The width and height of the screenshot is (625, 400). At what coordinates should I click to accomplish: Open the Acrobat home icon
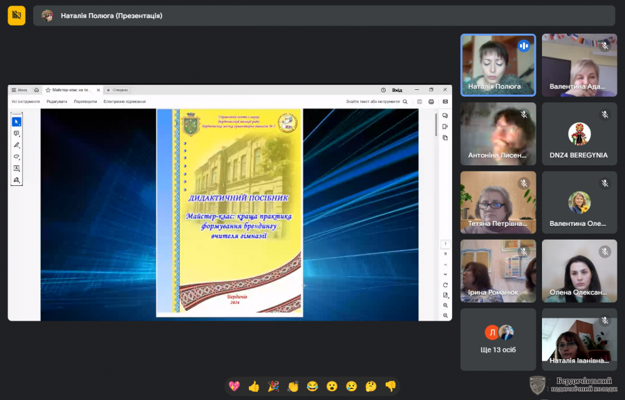click(x=37, y=90)
